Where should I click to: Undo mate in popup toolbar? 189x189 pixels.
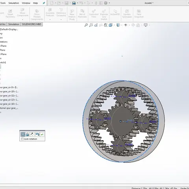pos(37,134)
